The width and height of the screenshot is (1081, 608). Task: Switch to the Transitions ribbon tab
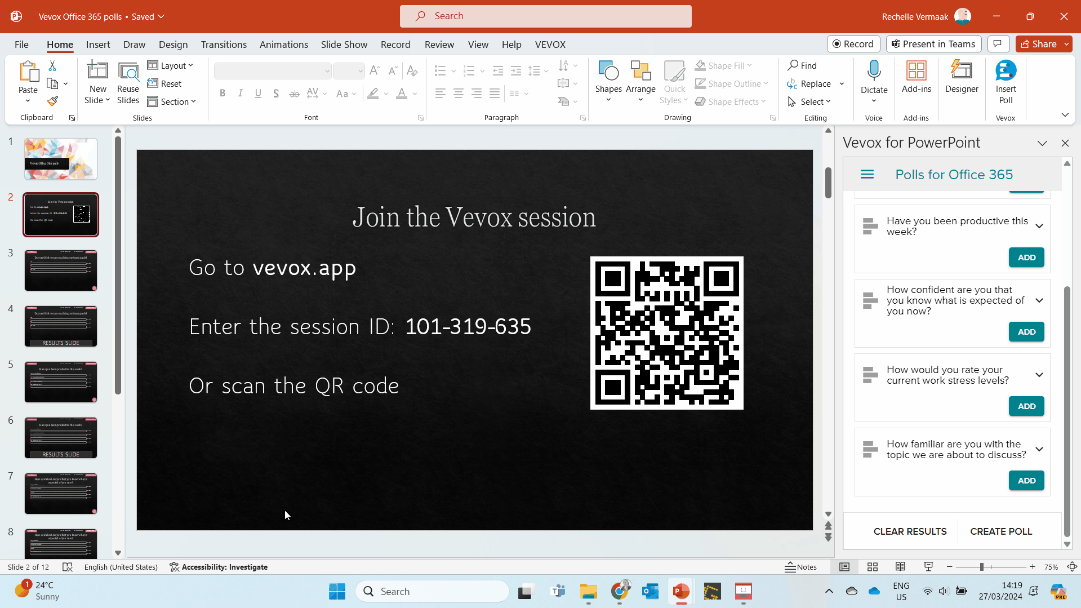click(223, 45)
